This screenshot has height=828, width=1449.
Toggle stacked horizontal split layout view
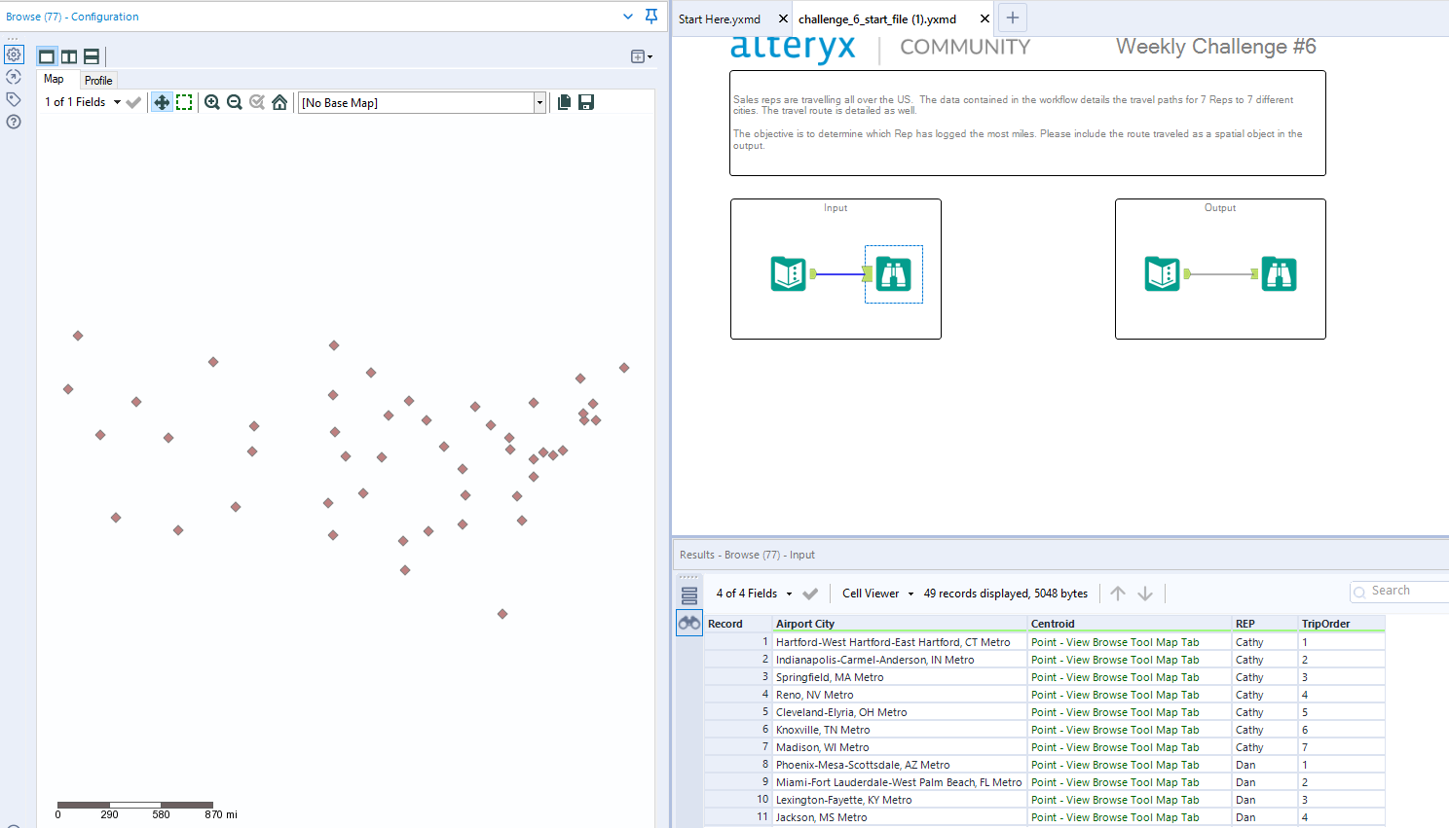click(92, 56)
